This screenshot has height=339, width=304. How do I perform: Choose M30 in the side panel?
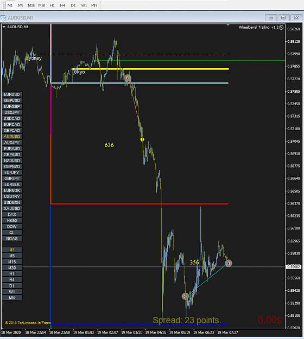pos(12,268)
